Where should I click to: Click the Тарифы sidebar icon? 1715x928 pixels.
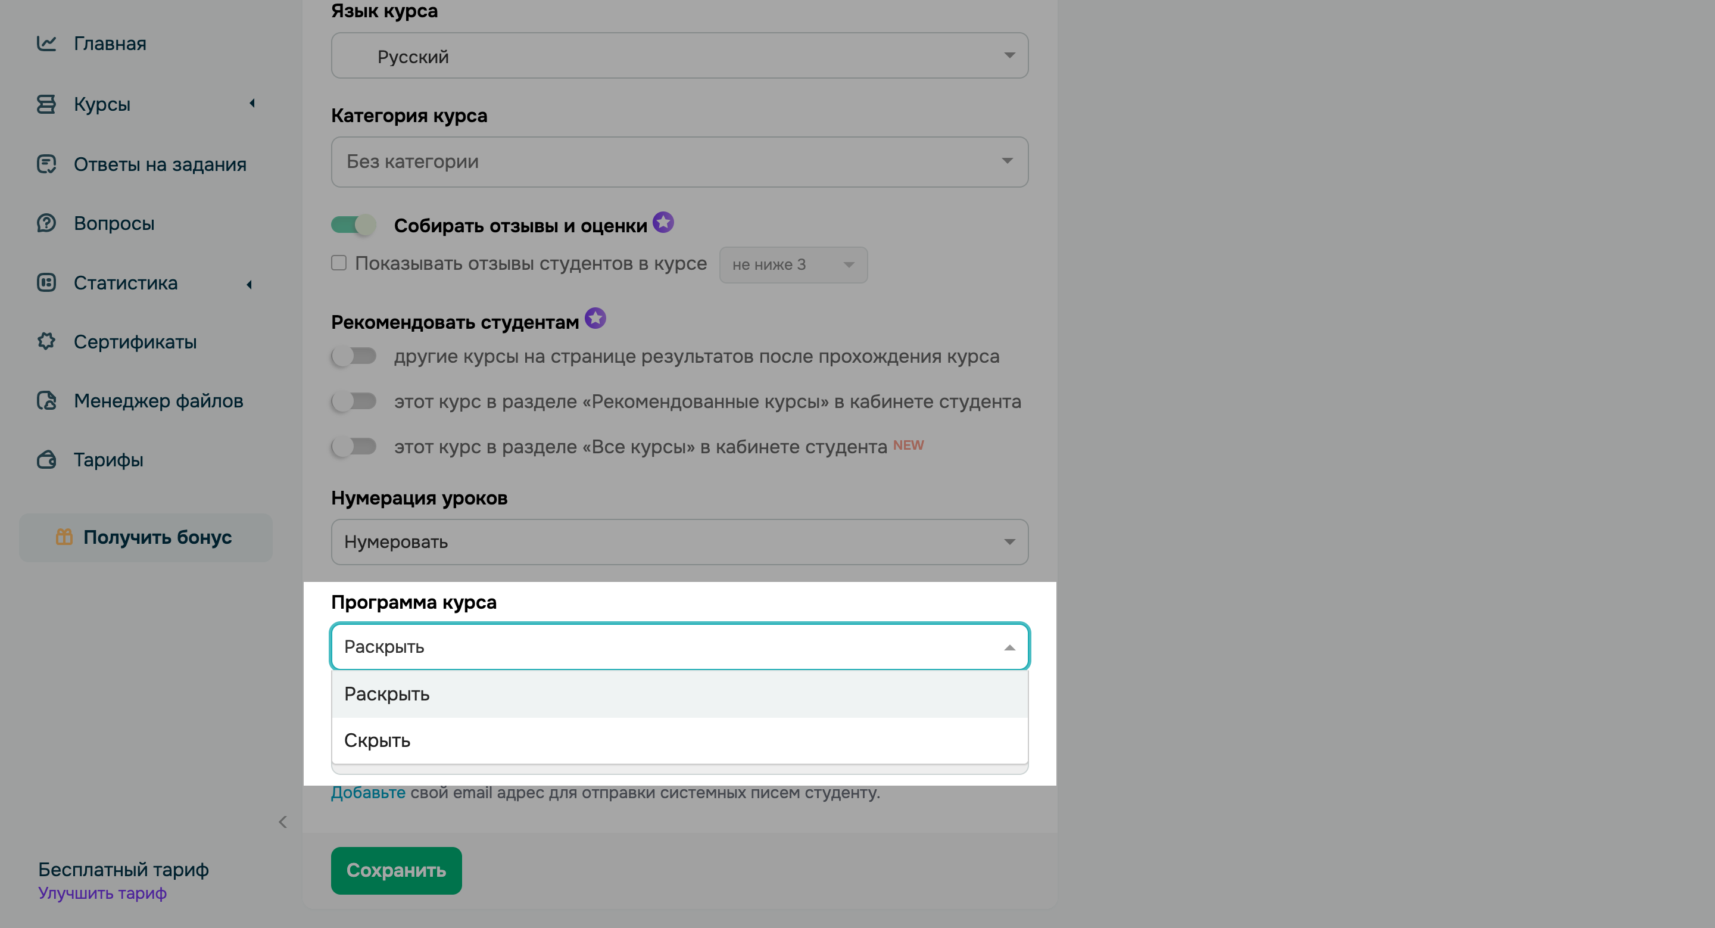[x=46, y=459]
